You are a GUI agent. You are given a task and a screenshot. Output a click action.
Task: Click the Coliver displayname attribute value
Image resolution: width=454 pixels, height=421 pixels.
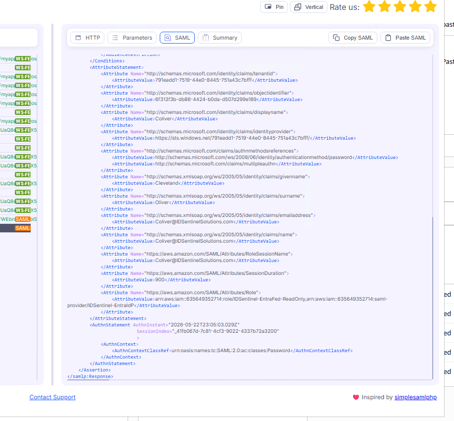(x=163, y=119)
